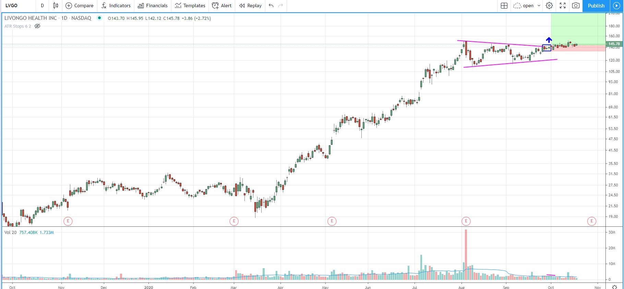
Task: Start bar Replay mode
Action: [250, 5]
